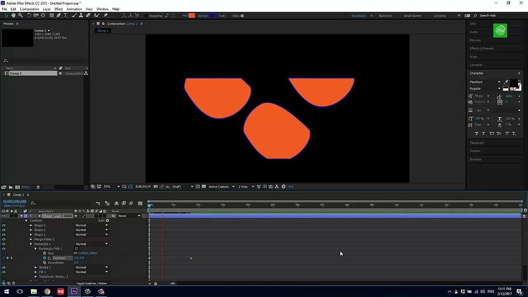
Task: Hide Shape Layer 1 with eye icon
Action: [x=4, y=216]
